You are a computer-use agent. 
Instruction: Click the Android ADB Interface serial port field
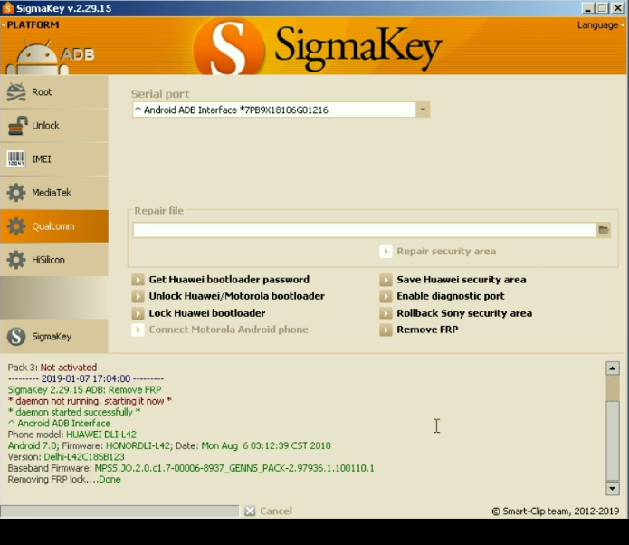click(274, 110)
